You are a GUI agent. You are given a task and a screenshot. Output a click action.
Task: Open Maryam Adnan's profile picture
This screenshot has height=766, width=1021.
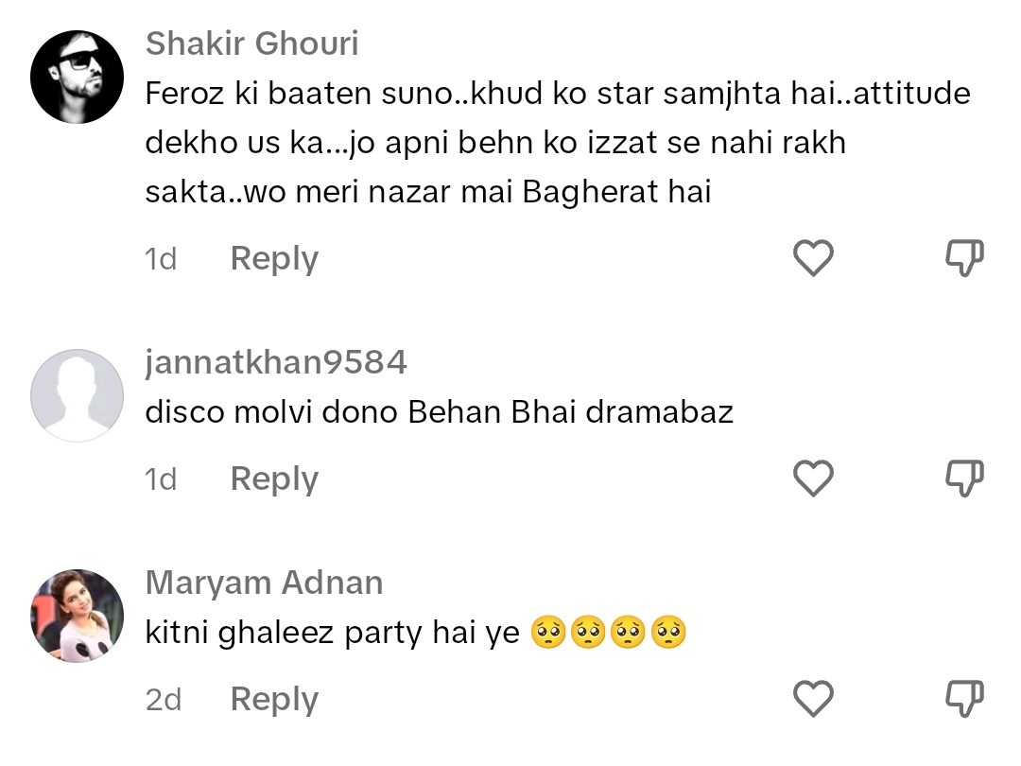click(x=77, y=616)
